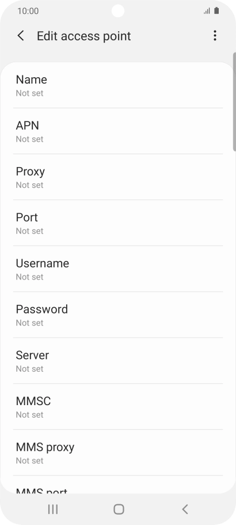
Task: Set the Username field
Action: [118, 269]
